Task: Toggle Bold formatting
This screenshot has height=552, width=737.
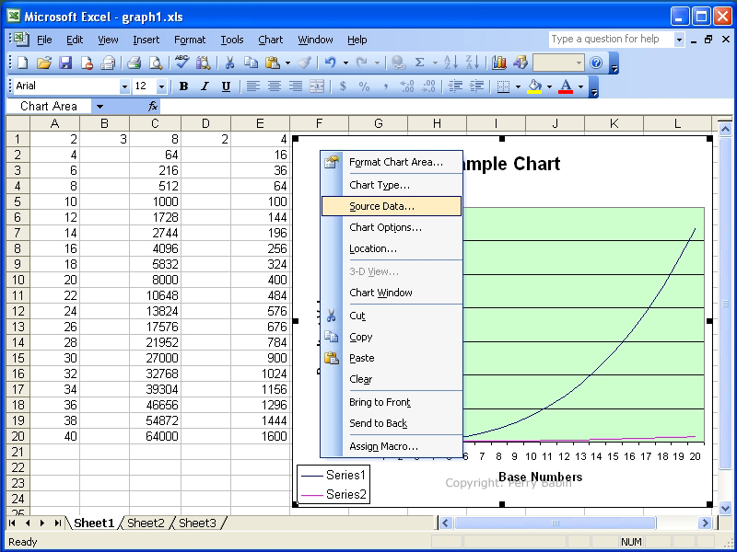Action: 183,86
